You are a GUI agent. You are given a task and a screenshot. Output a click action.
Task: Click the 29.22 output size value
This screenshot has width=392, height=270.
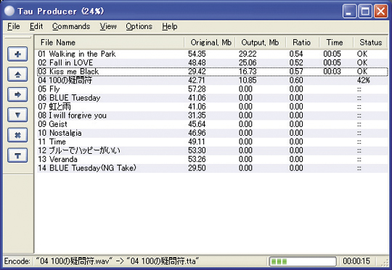248,54
